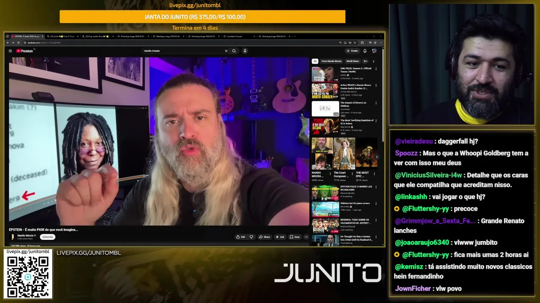Like the video (25K thumbs up)
The image size is (540, 303).
tap(240, 237)
